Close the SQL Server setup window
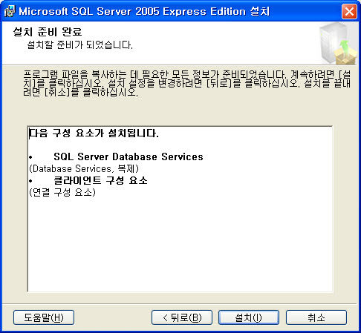 349,11
